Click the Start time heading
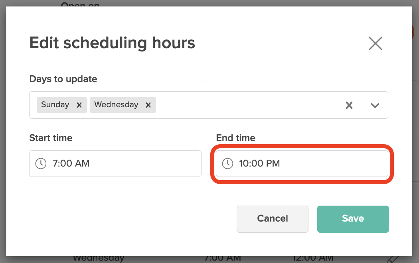The width and height of the screenshot is (419, 263). [x=51, y=138]
